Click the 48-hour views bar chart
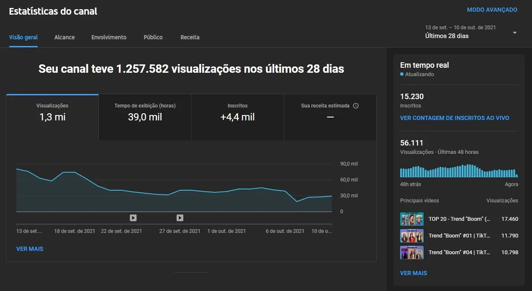Screen dimensions: 532x291 click(x=459, y=171)
